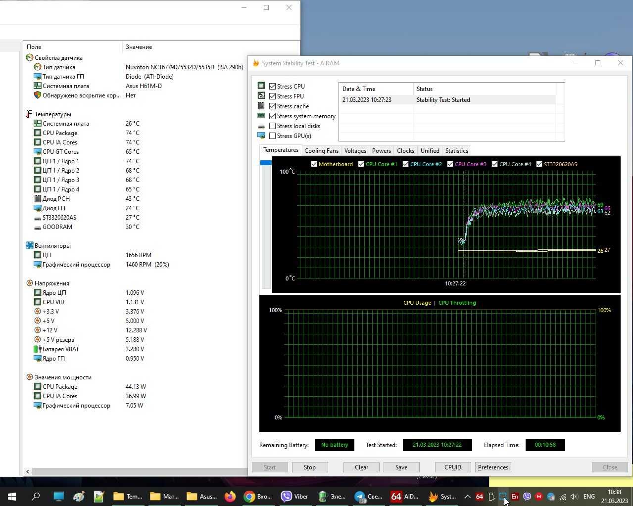
Task: Click the Stress system memory RAM icon
Action: (261, 116)
